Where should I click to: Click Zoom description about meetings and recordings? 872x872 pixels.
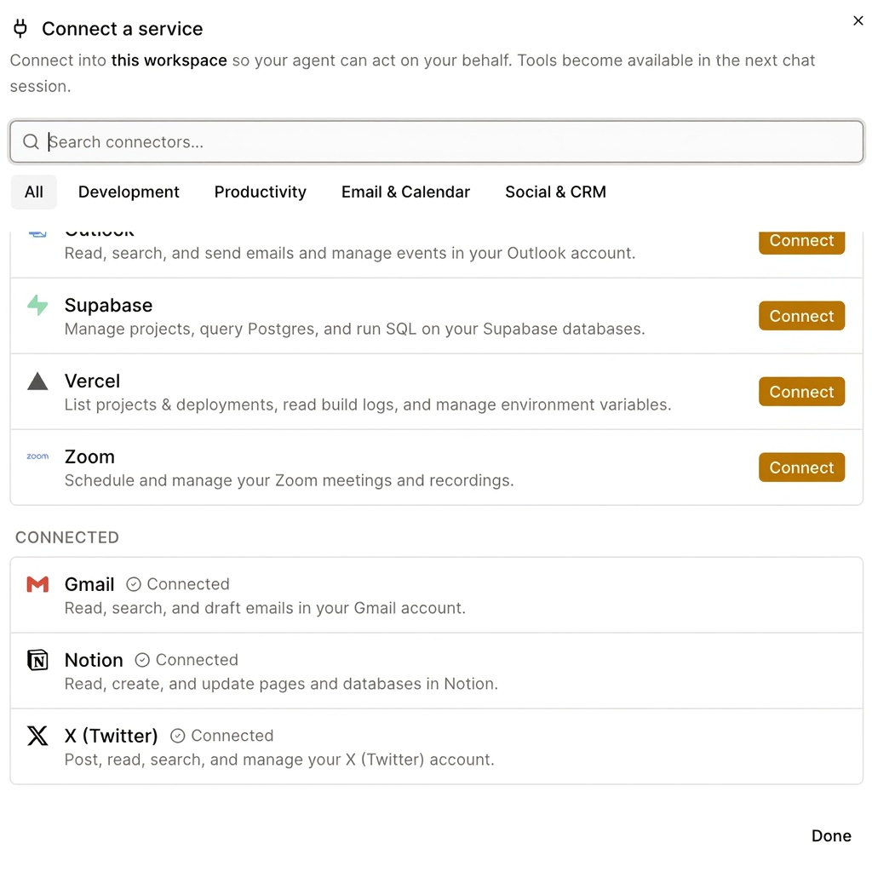[290, 480]
